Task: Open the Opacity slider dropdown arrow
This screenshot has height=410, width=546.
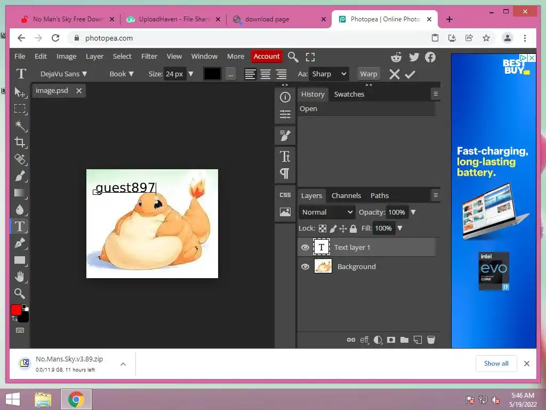Action: 413,212
